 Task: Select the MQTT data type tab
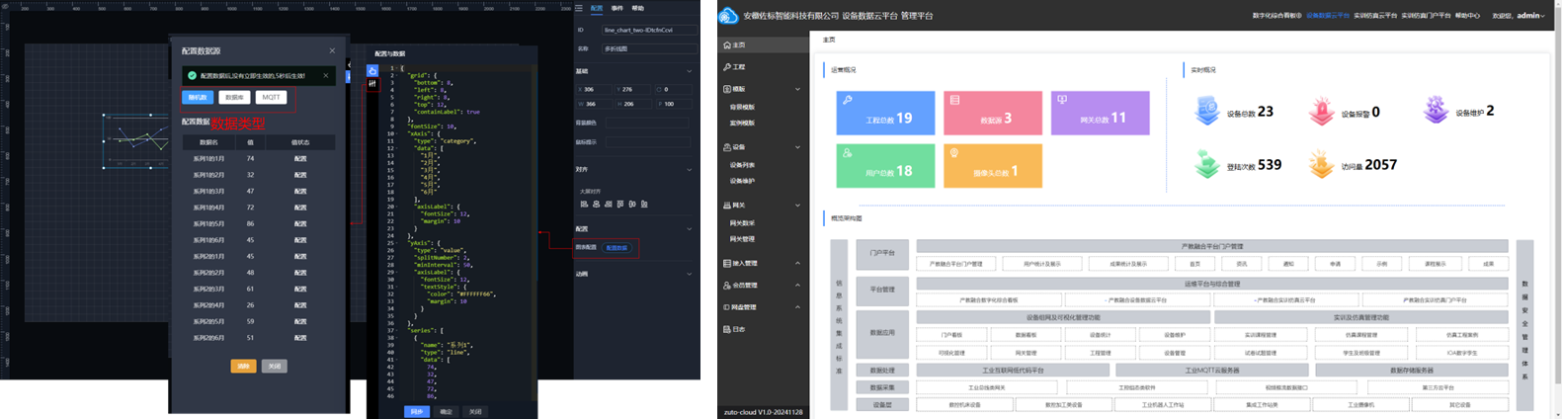[271, 97]
